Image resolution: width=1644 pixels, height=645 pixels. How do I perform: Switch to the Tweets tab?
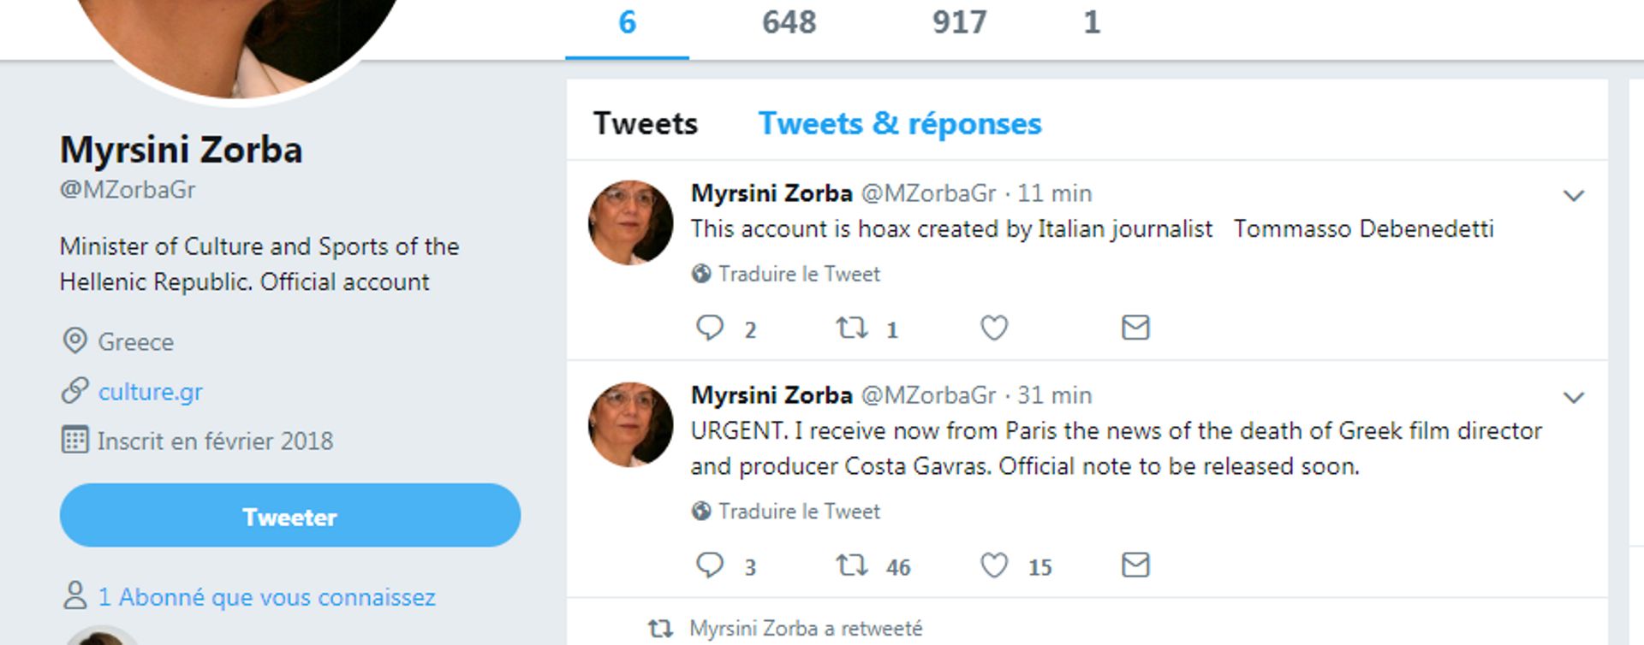pos(646,124)
